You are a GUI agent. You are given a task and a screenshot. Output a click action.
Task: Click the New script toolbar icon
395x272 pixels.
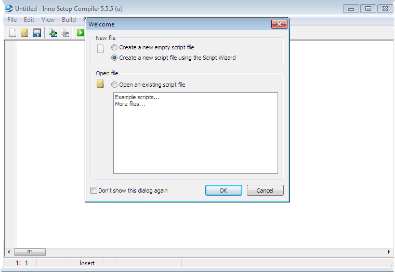click(12, 33)
